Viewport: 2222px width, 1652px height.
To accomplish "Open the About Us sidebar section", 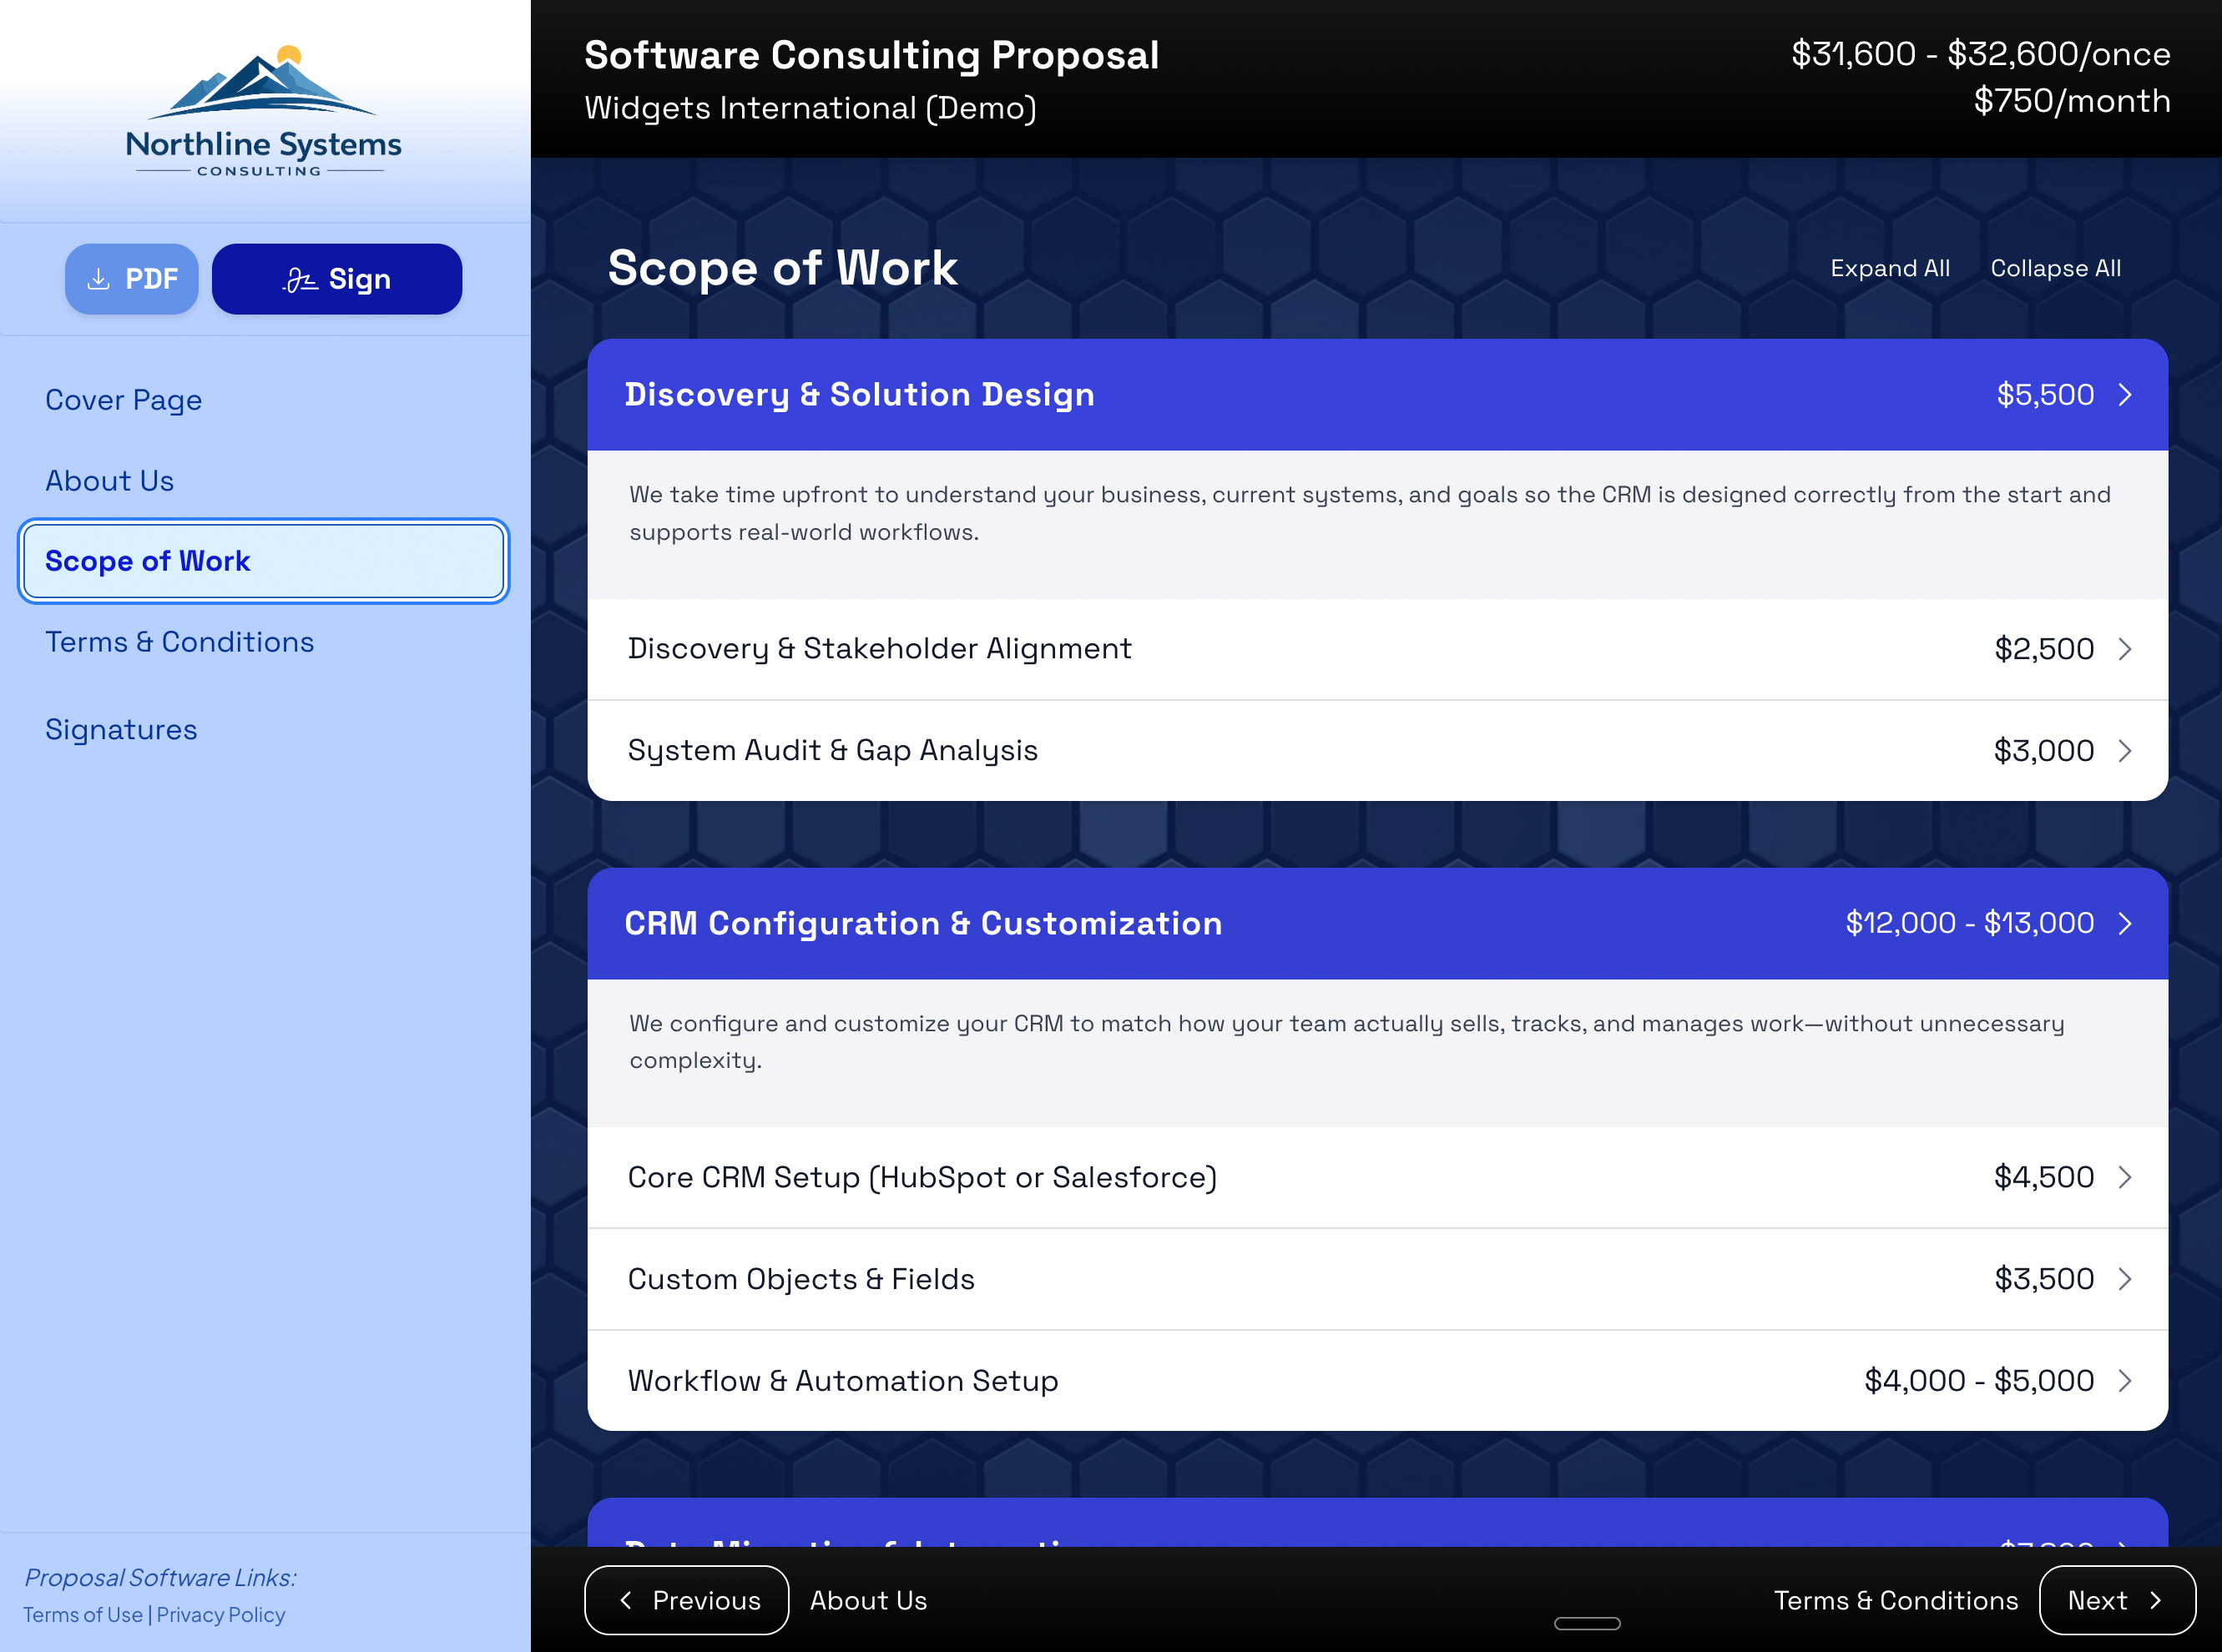I will [x=109, y=481].
